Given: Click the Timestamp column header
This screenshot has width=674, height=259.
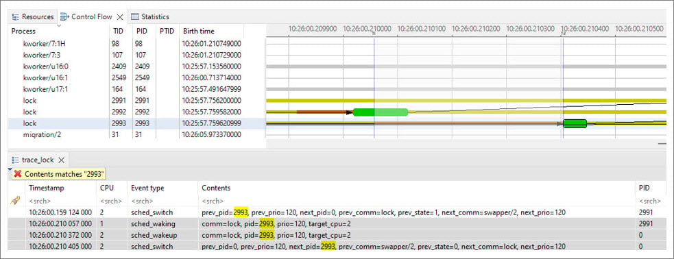Looking at the screenshot, I should pos(47,188).
